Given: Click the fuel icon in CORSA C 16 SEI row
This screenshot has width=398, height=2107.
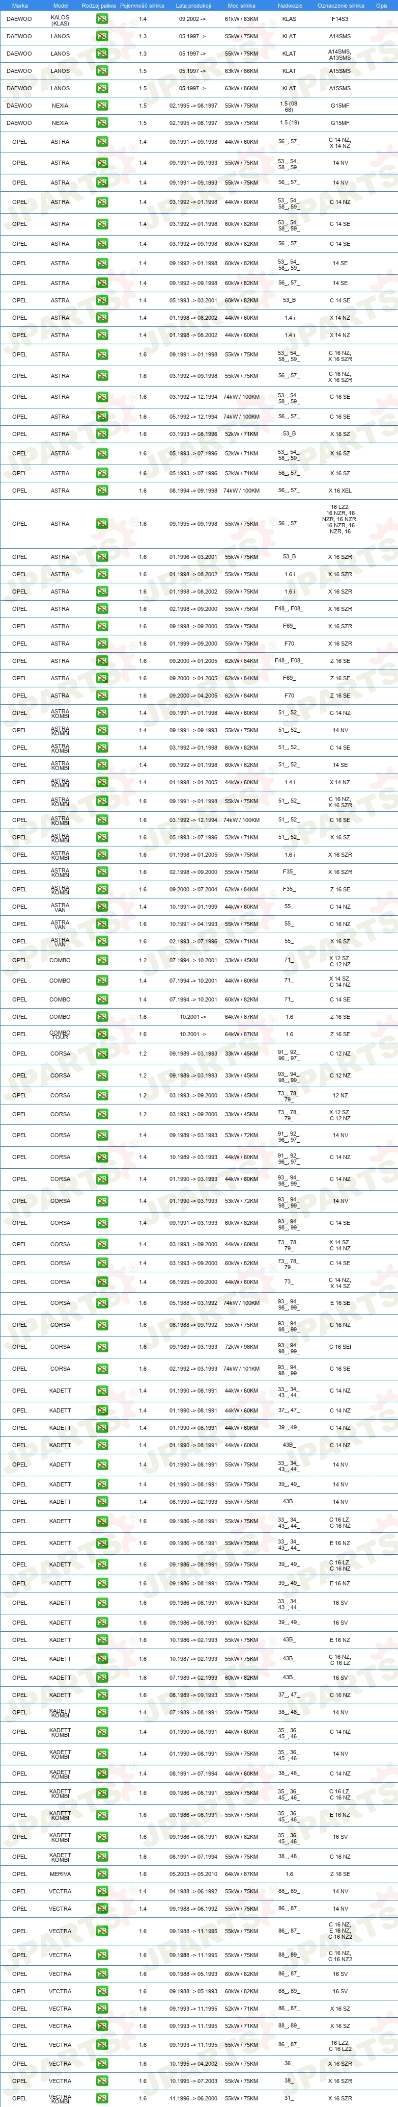Looking at the screenshot, I should click(x=102, y=1346).
